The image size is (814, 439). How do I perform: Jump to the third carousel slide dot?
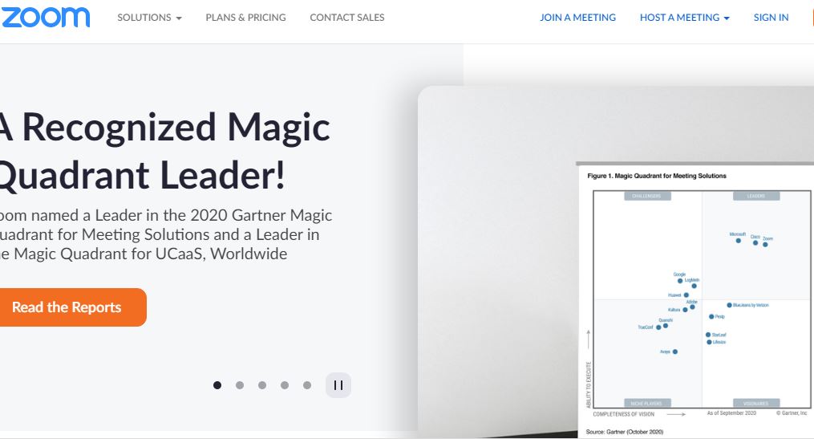click(262, 385)
